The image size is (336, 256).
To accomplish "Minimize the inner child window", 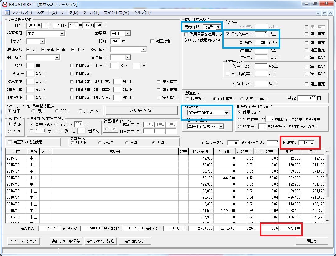I will tap(318, 13).
